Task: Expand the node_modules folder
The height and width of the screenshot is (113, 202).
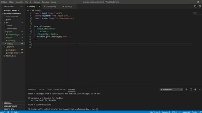Action: click(12, 17)
